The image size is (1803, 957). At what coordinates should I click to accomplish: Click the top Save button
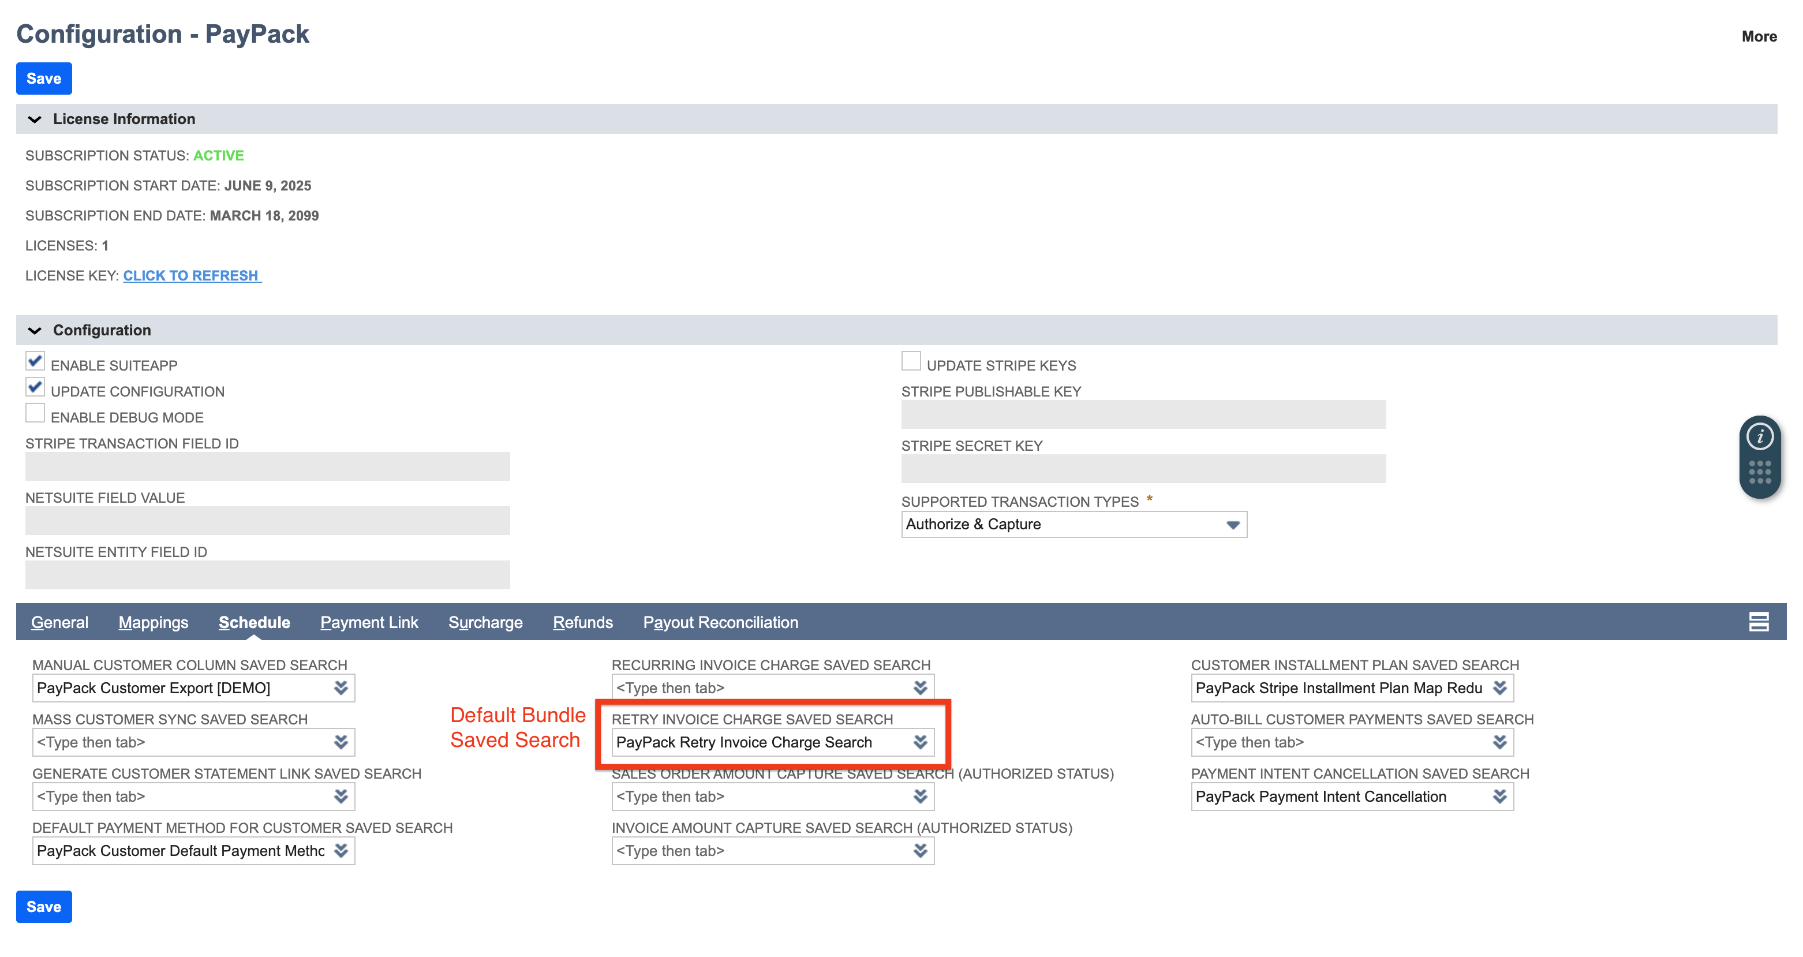click(43, 78)
